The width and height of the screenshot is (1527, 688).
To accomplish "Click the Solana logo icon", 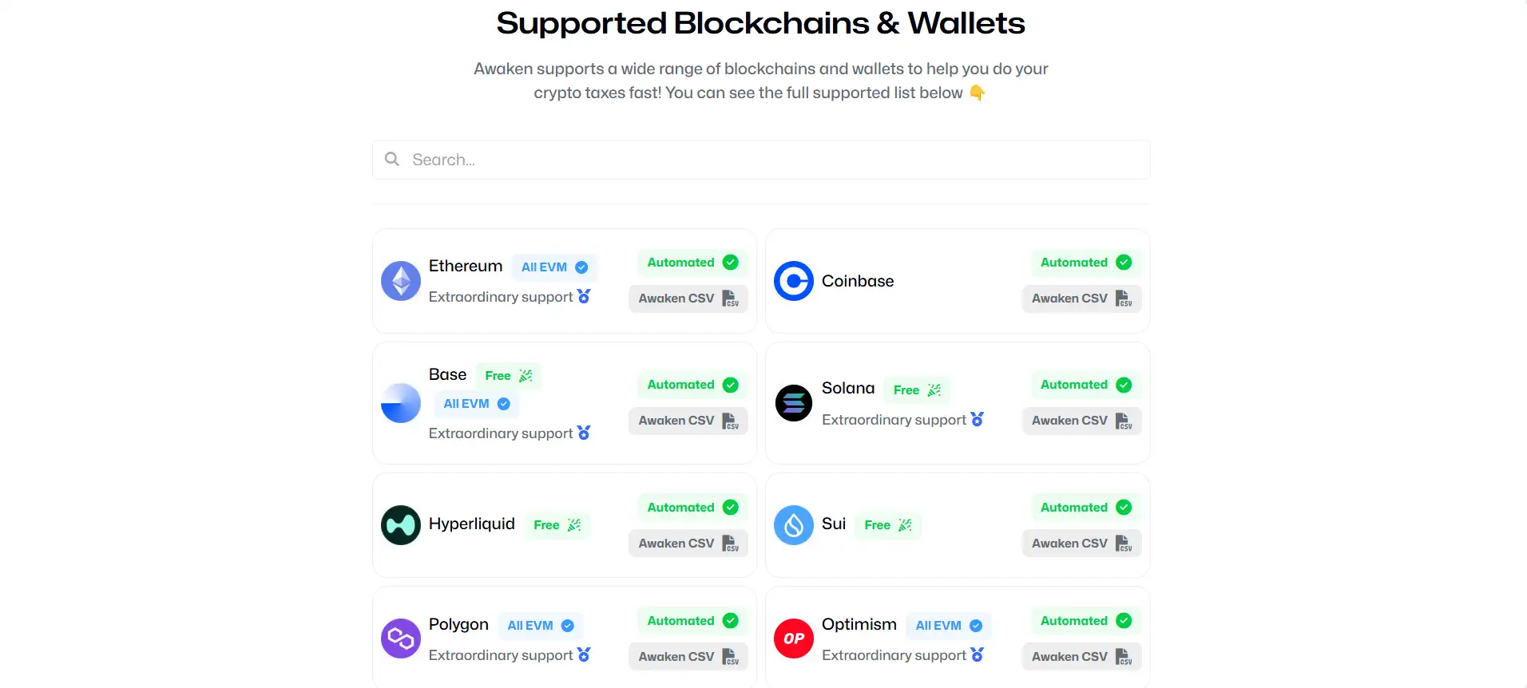I will [x=794, y=403].
